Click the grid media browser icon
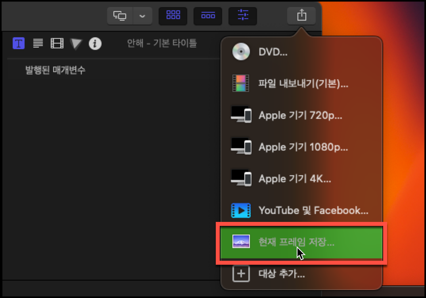 173,16
